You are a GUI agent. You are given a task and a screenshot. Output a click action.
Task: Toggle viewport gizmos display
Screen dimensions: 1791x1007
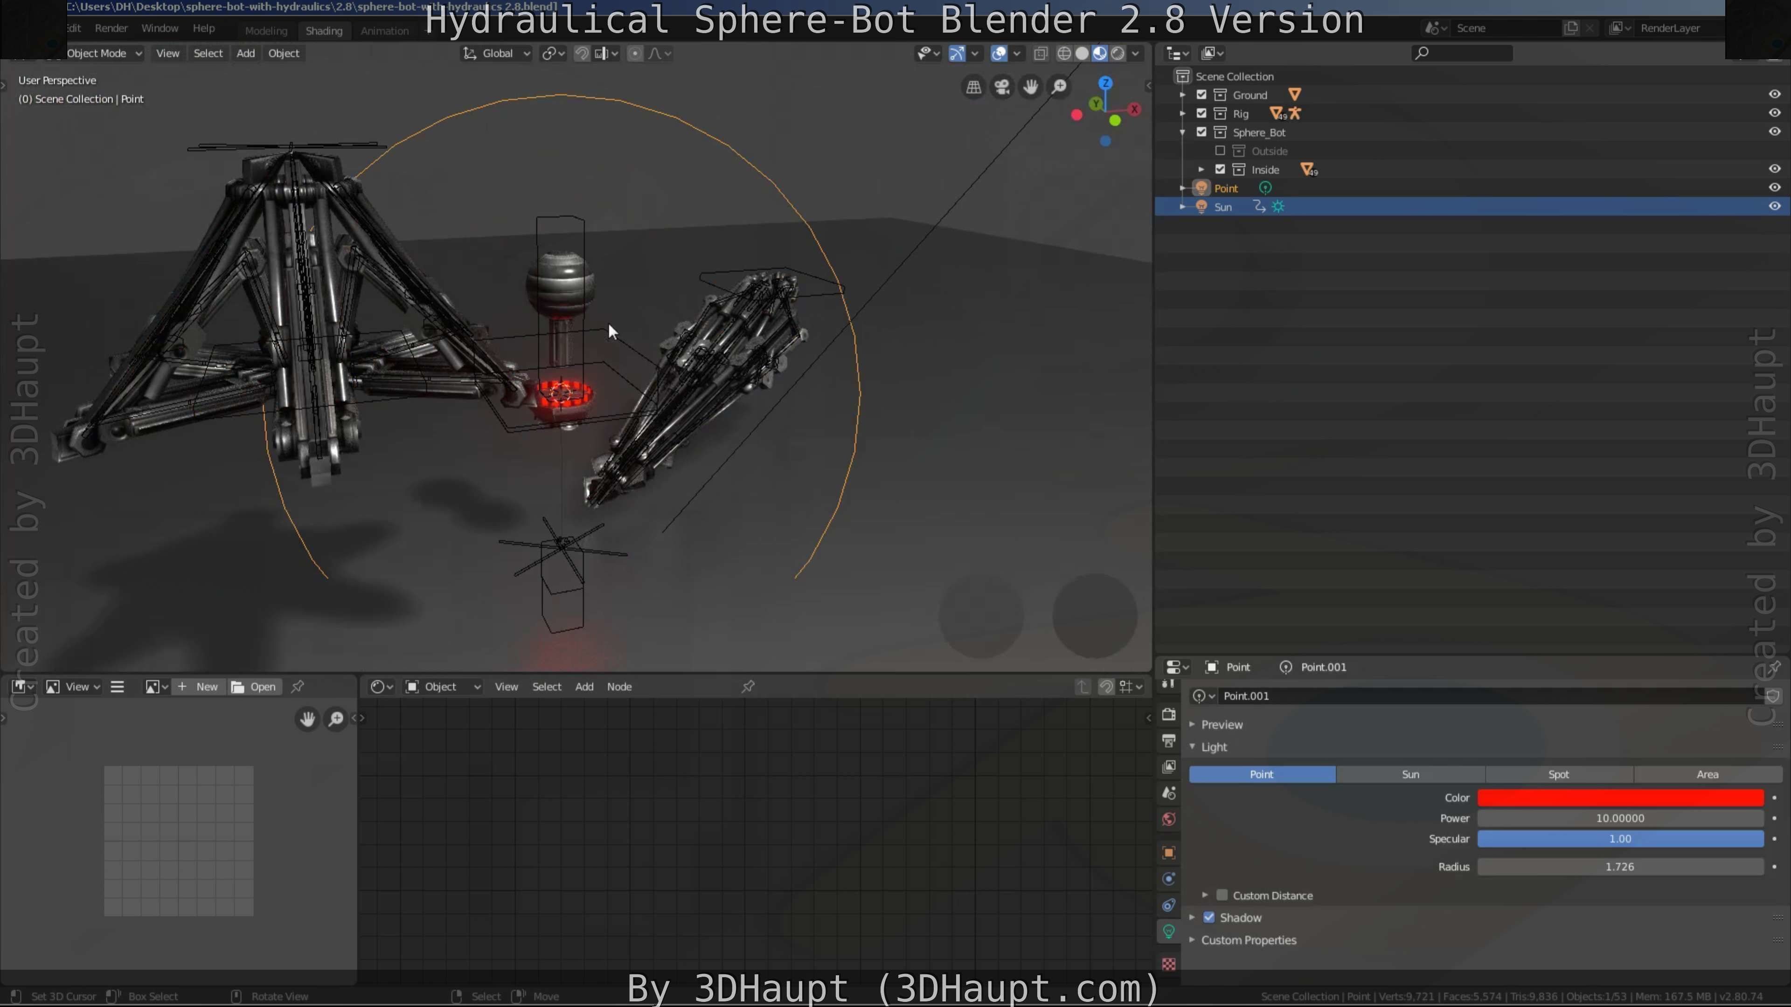(x=958, y=54)
